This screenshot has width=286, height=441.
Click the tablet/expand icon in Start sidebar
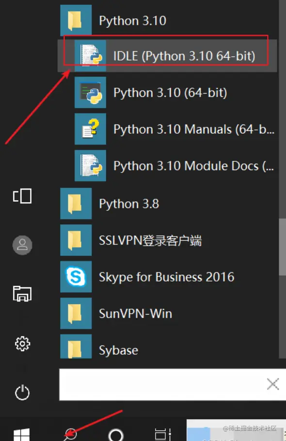tap(22, 196)
